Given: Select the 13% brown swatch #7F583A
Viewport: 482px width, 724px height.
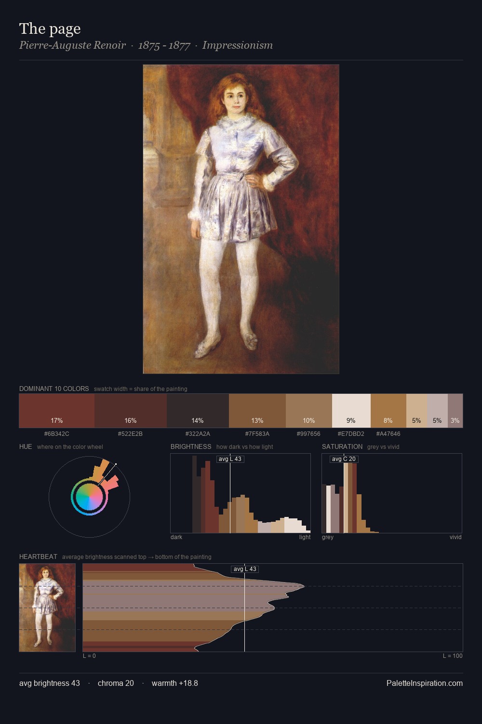Looking at the screenshot, I should point(257,411).
